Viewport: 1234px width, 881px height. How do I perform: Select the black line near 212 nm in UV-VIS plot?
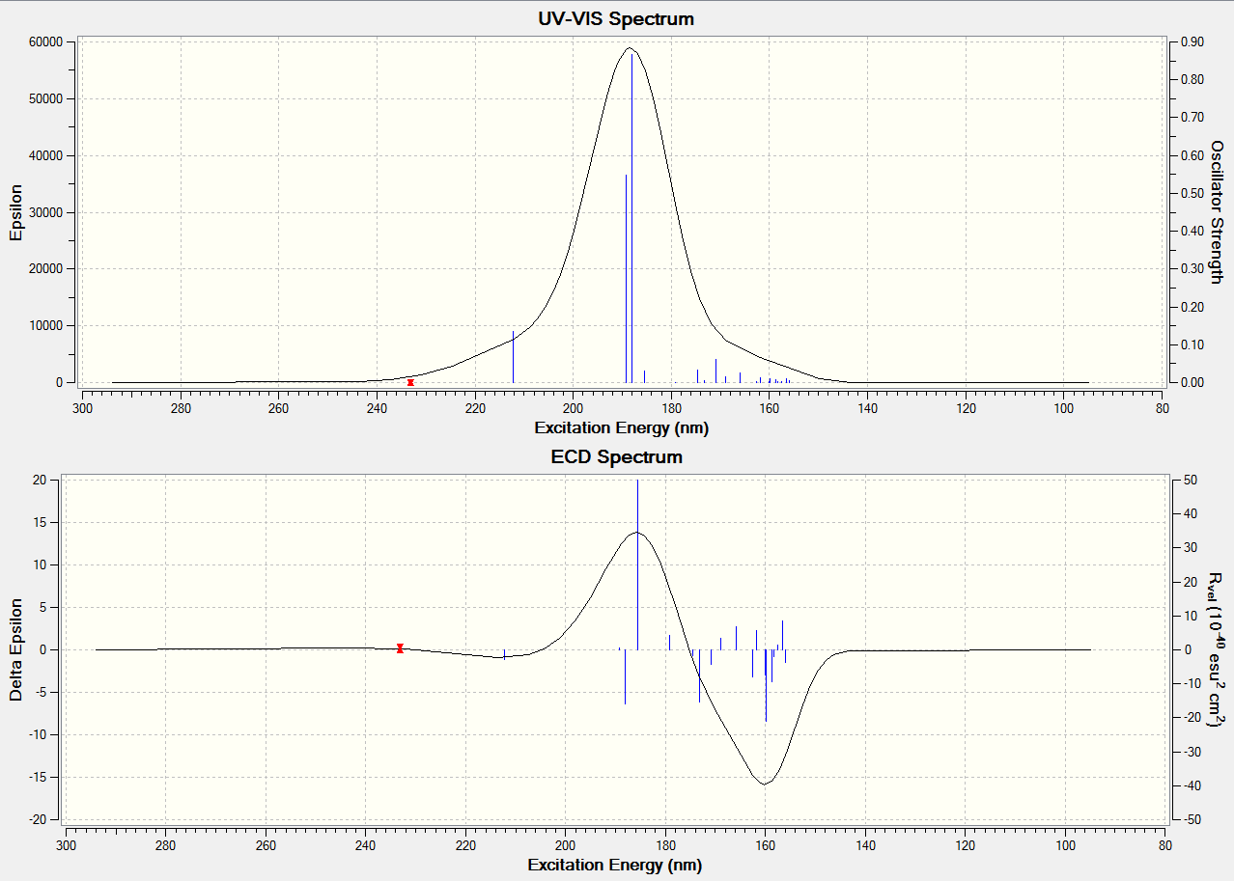click(x=513, y=356)
